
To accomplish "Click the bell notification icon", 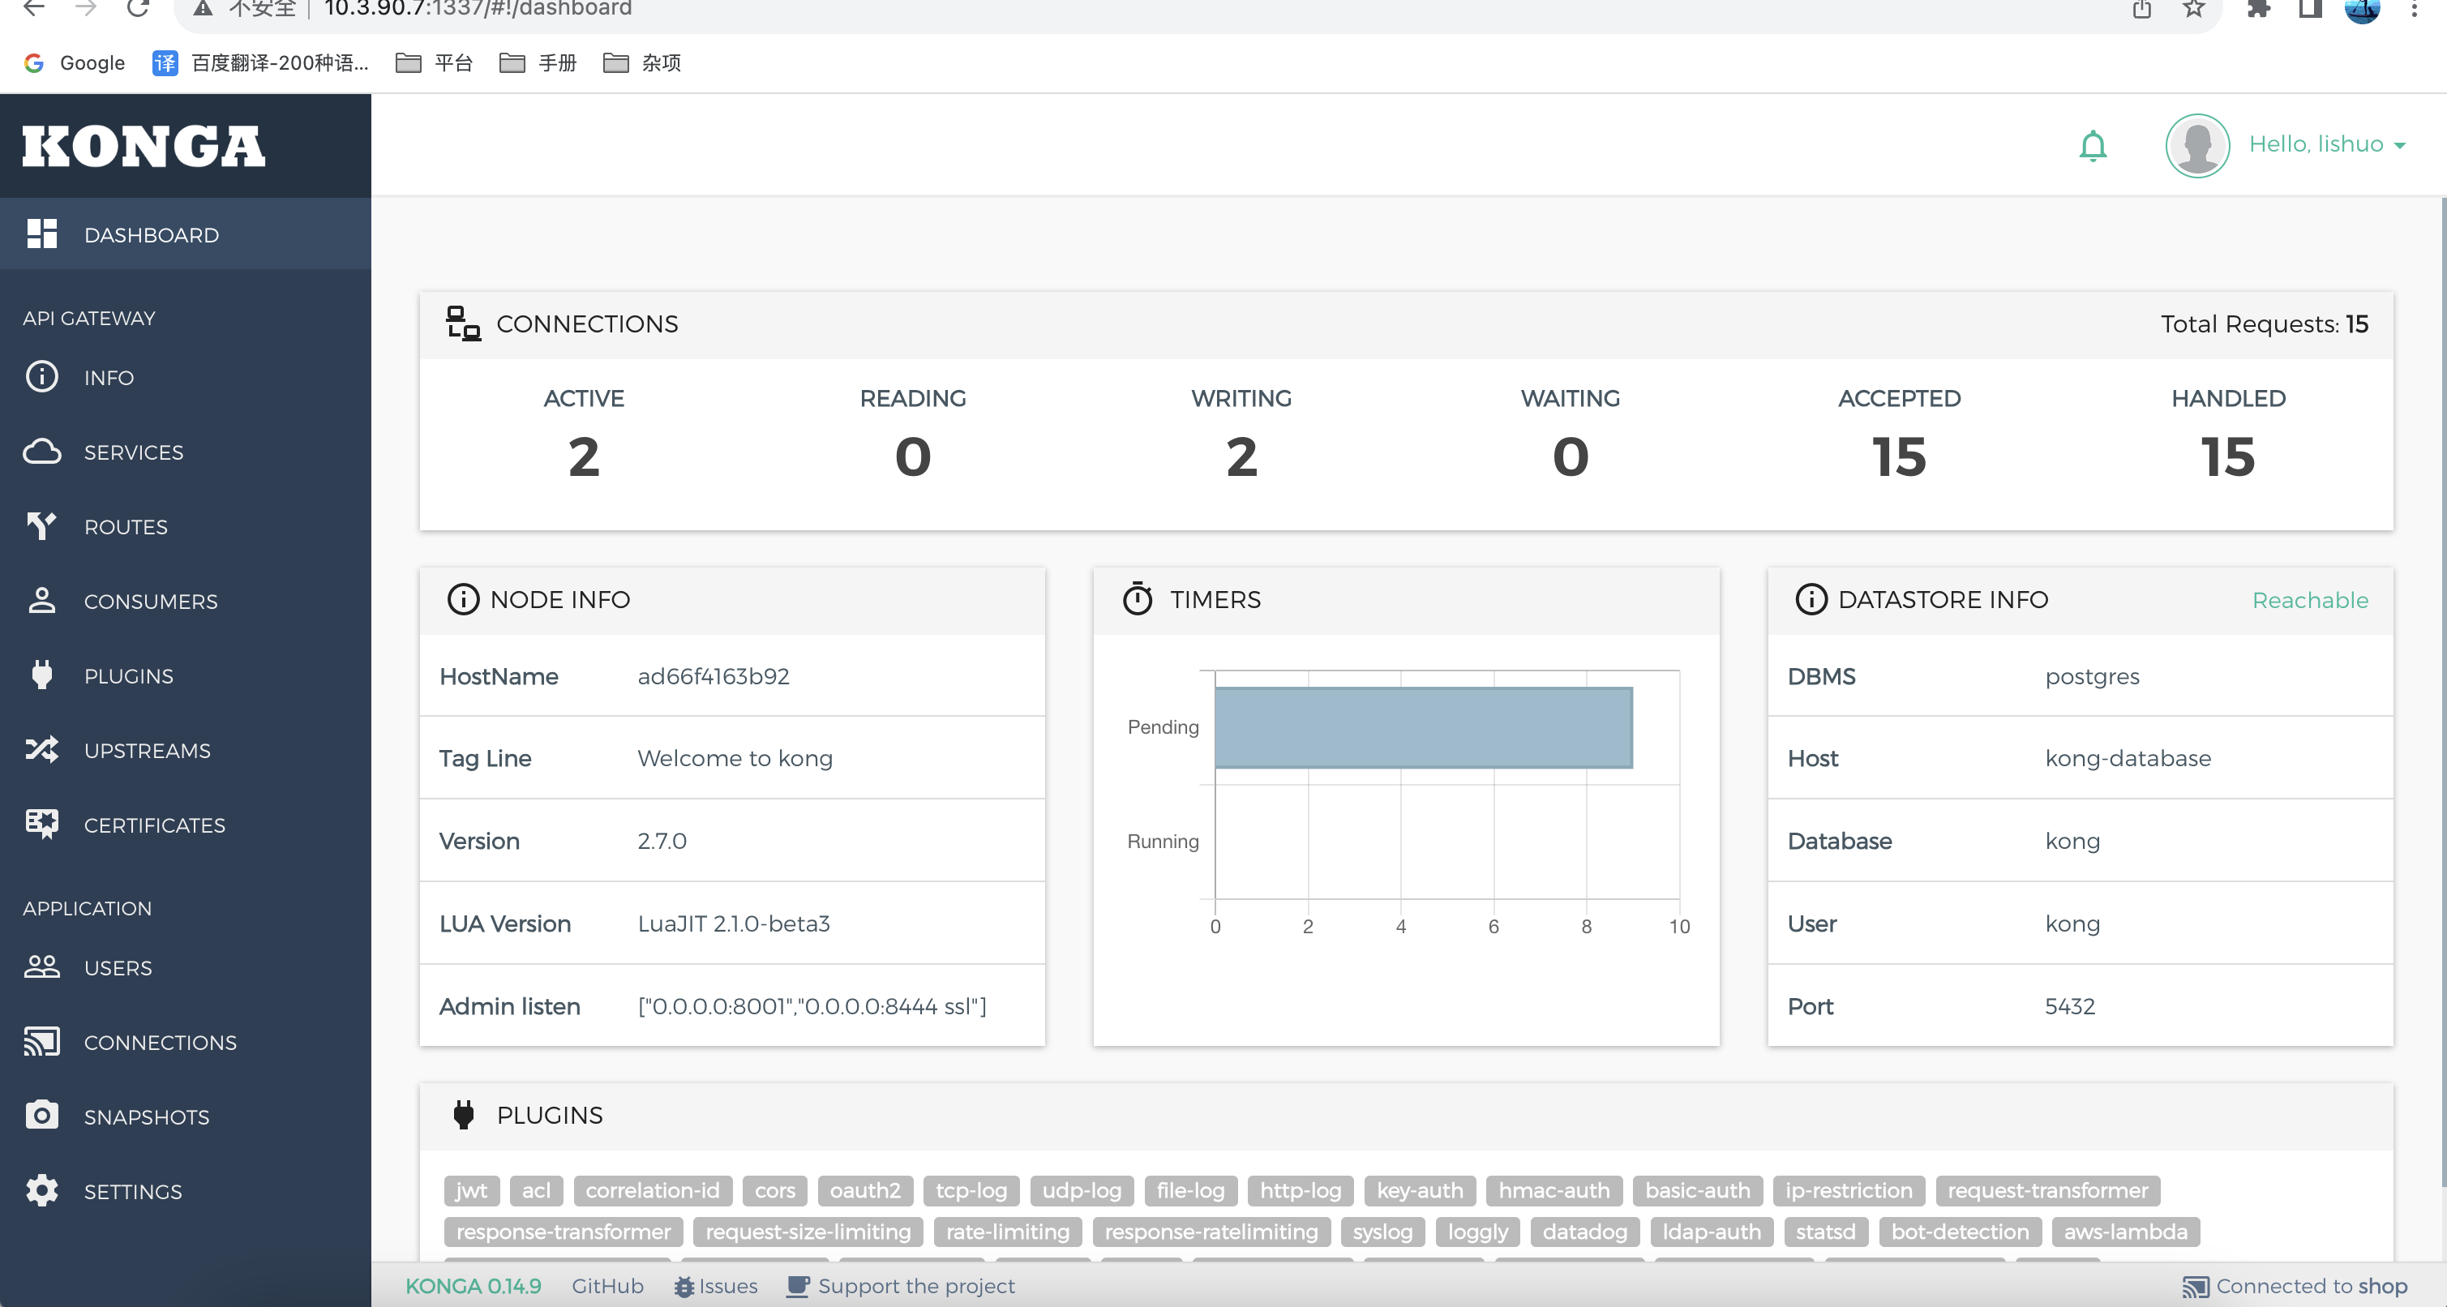I will [2093, 144].
